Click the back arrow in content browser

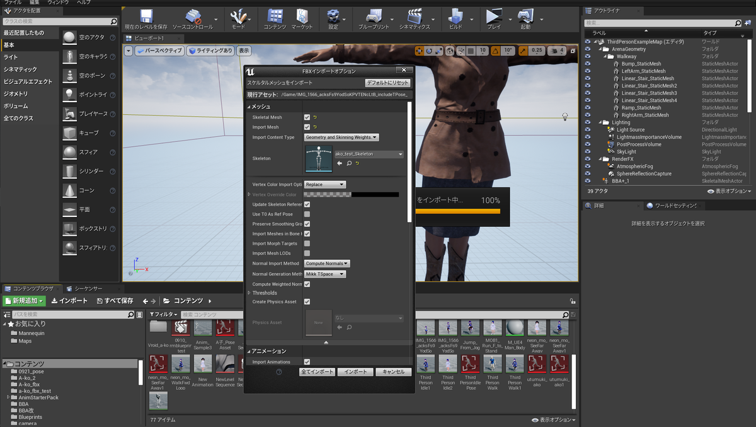click(145, 301)
